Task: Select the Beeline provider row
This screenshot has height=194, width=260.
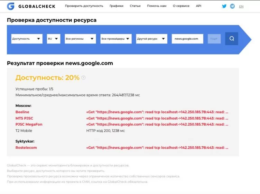Action: click(122, 112)
